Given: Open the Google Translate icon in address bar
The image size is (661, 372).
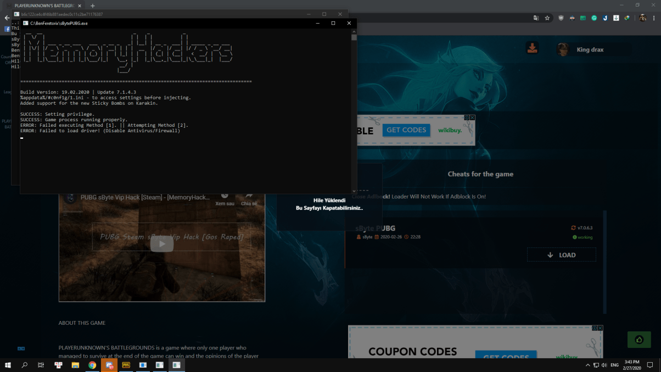Looking at the screenshot, I should tap(536, 18).
